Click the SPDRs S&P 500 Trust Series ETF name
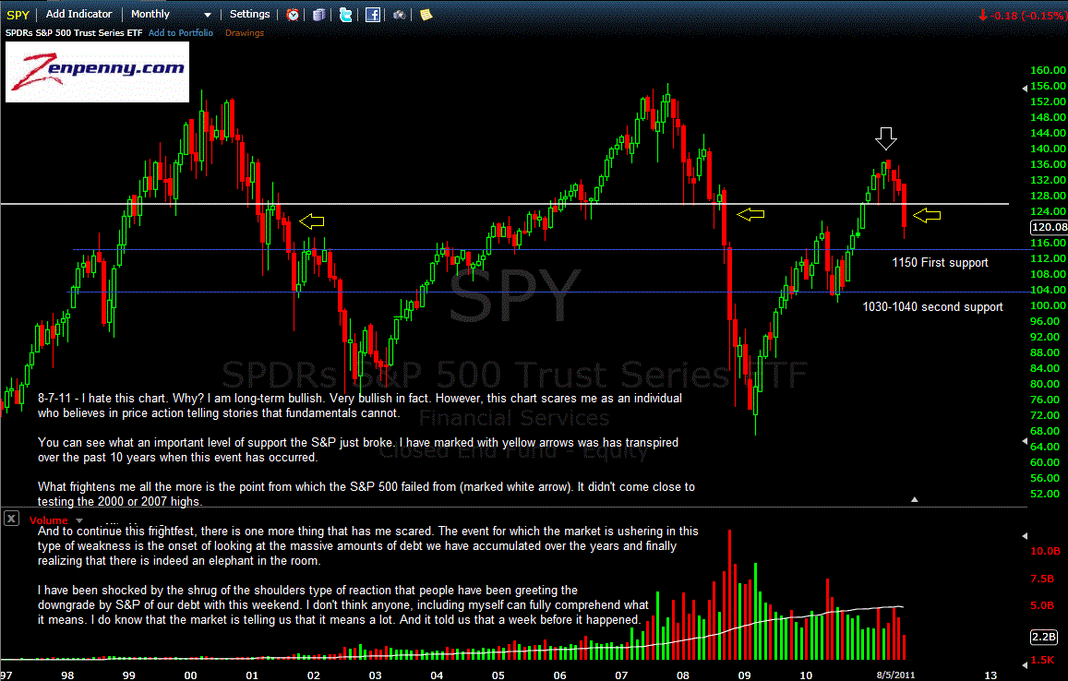Screen dimensions: 1068x681 point(74,32)
